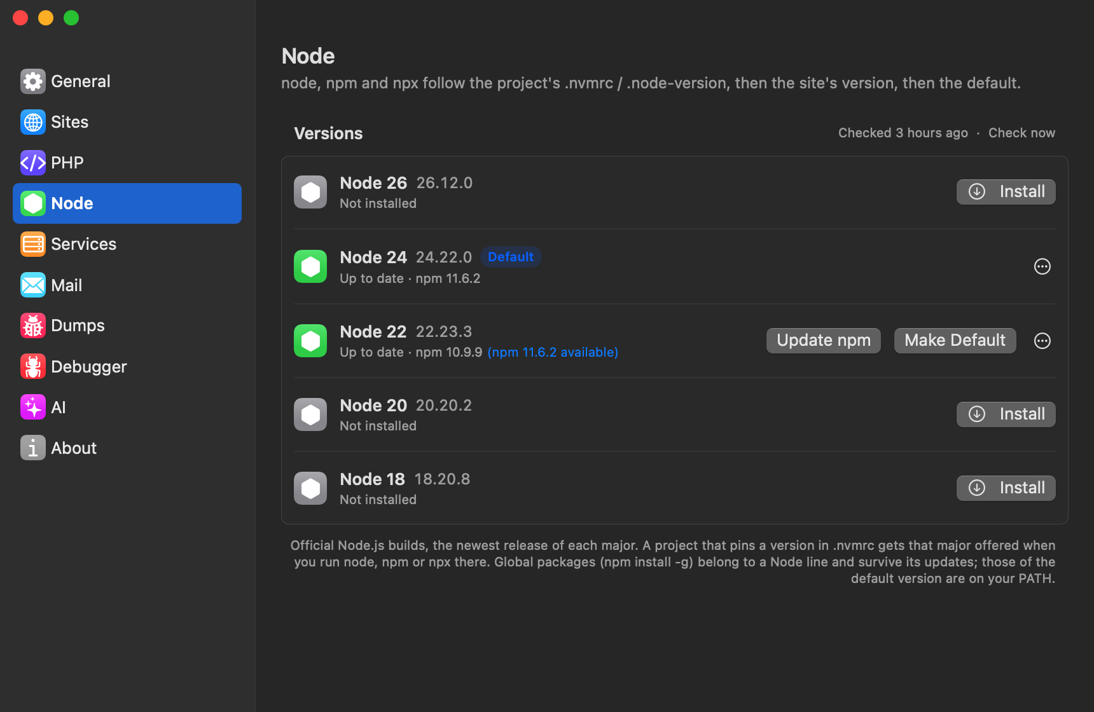1094x712 pixels.
Task: Click the gray hexagon icon for Node 26
Action: tap(310, 192)
